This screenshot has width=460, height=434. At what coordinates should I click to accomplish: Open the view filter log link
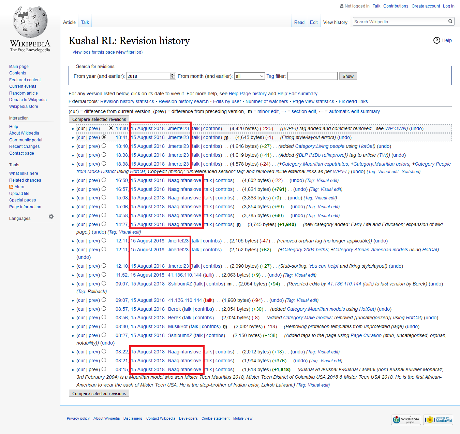(x=129, y=52)
